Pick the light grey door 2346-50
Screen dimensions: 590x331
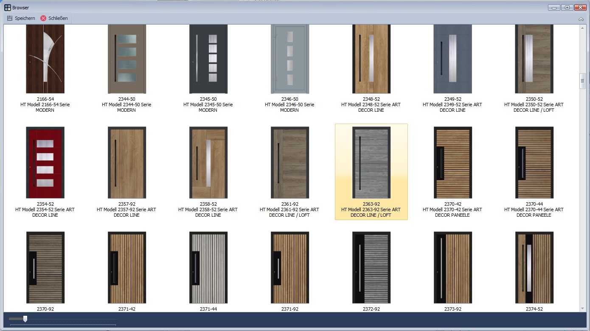click(289, 59)
